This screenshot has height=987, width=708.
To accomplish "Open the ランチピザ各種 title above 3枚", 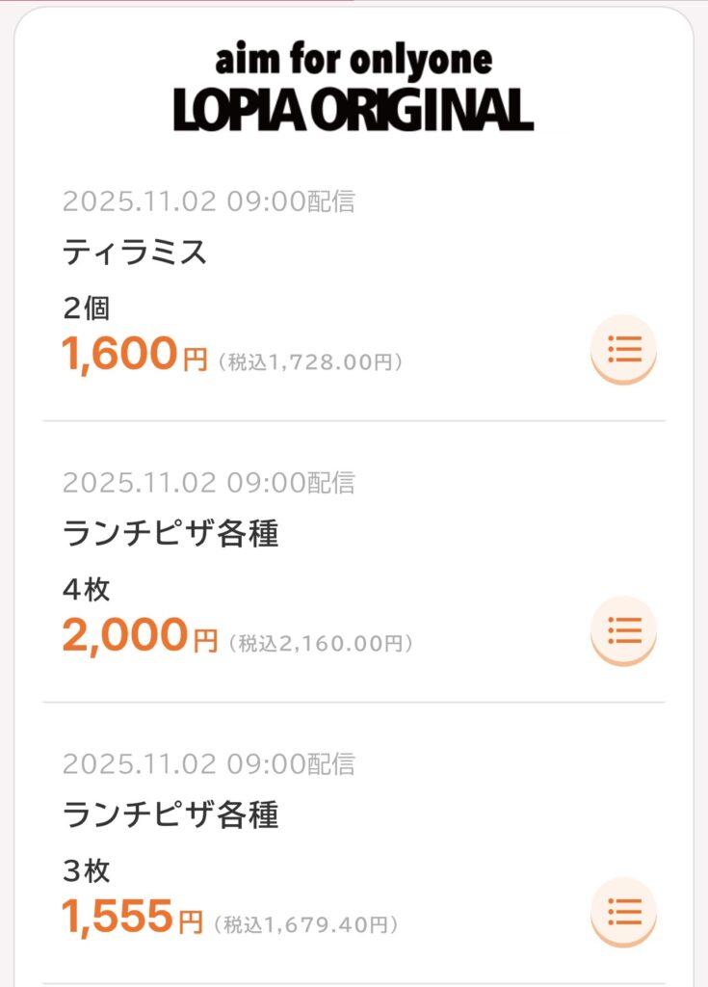I will [170, 815].
